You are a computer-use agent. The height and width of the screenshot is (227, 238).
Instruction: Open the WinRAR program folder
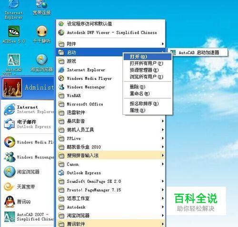[89, 95]
